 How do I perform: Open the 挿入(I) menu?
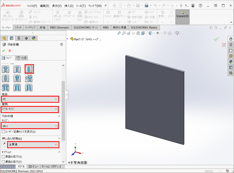click(x=69, y=6)
